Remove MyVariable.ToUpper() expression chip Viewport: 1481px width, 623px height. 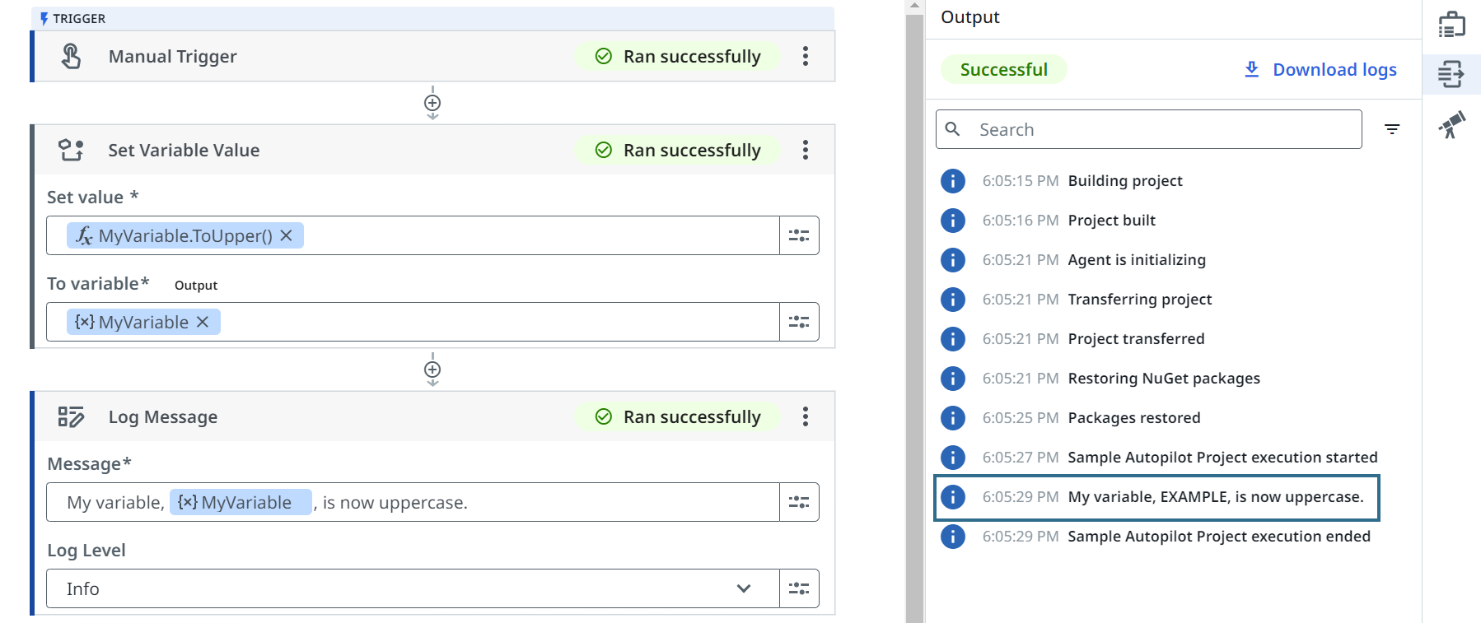pyautogui.click(x=286, y=235)
